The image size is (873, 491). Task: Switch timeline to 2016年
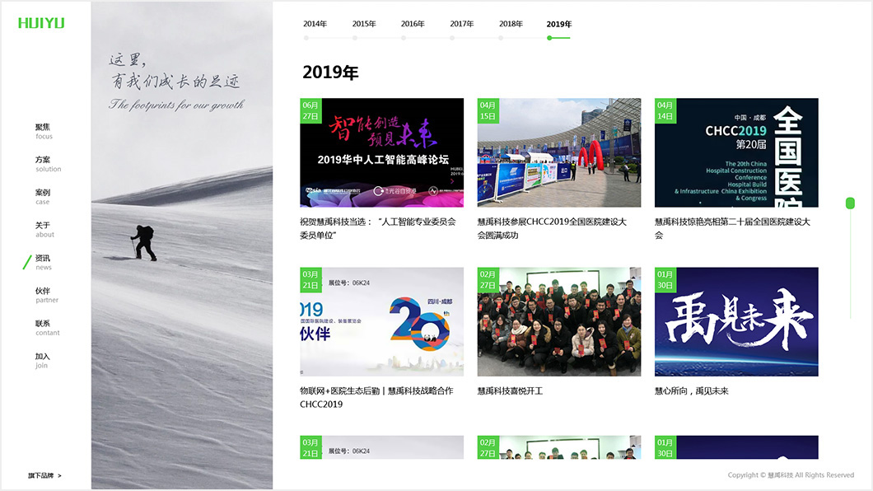click(413, 24)
